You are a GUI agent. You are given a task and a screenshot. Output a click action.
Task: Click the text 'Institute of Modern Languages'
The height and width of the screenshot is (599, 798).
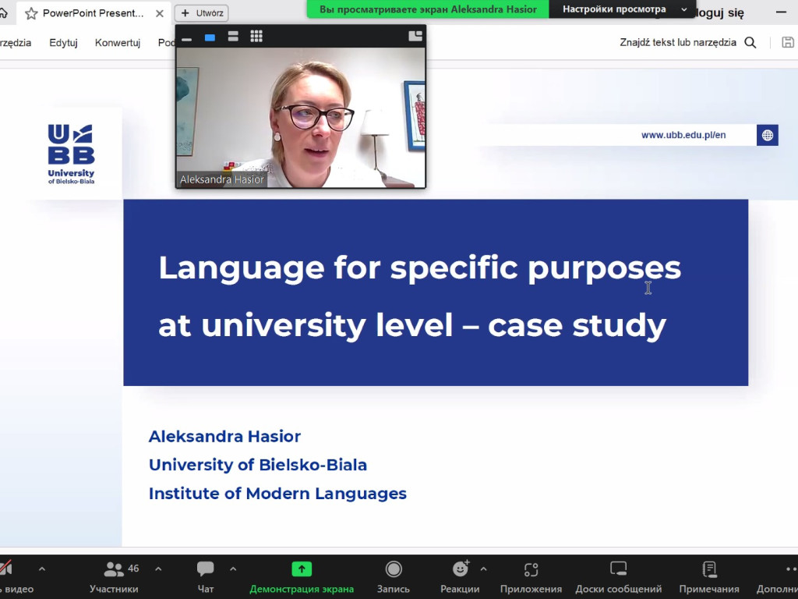pos(277,494)
